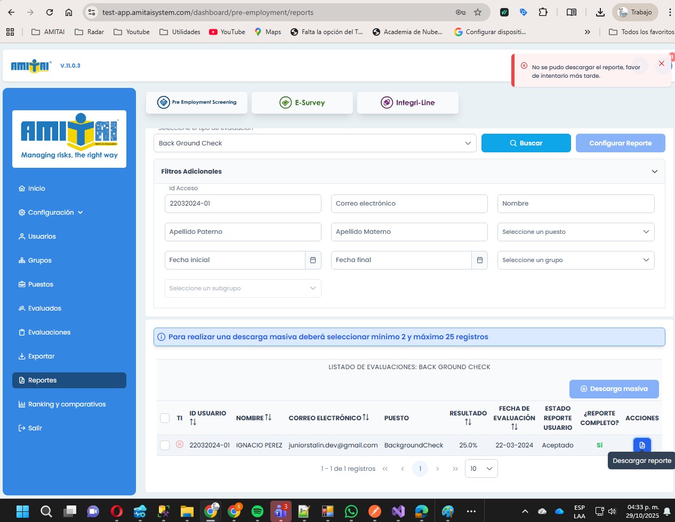The image size is (675, 522).
Task: Open the Seleccione un grupo dropdown
Action: coord(575,260)
